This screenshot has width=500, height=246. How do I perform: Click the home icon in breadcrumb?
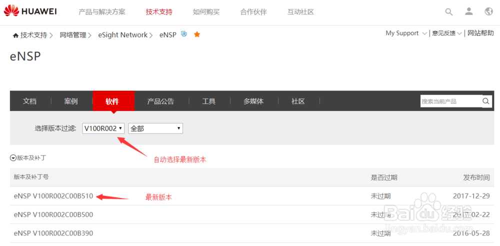15,35
